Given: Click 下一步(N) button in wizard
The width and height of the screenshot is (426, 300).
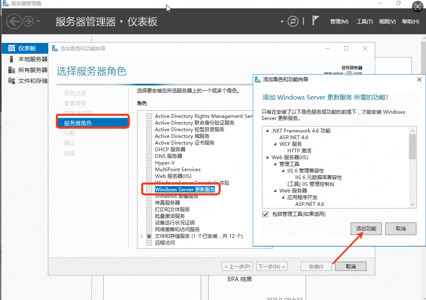Looking at the screenshot, I should [x=272, y=266].
